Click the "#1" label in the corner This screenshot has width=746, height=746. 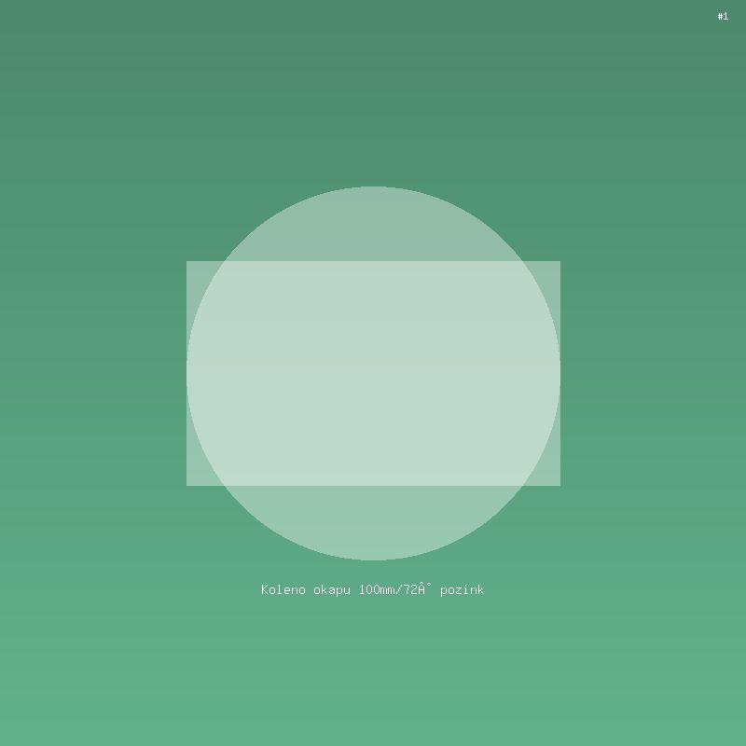point(723,16)
